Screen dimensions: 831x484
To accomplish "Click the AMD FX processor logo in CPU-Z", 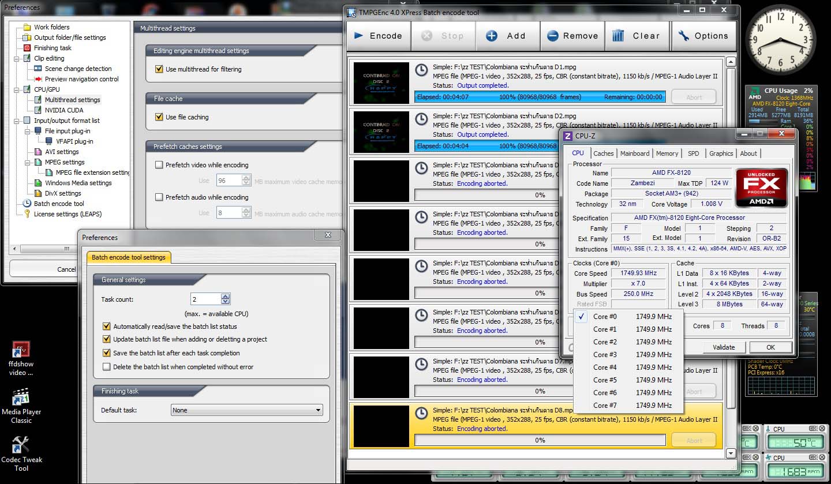I will [x=762, y=188].
